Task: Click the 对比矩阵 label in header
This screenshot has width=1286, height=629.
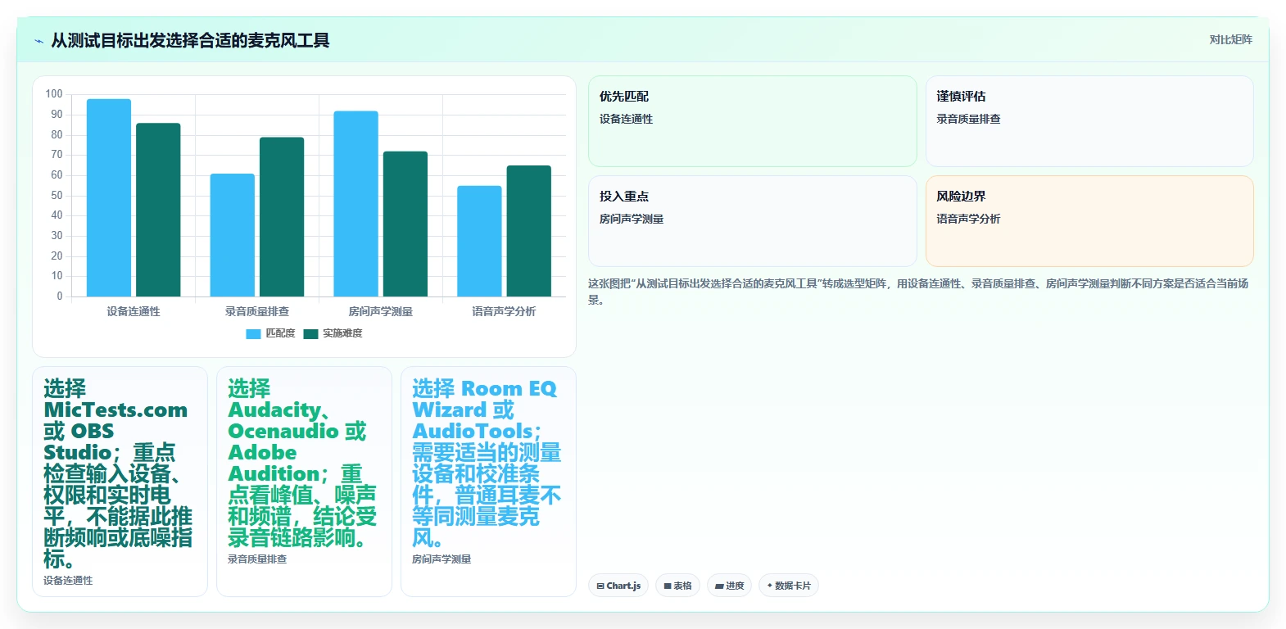Action: click(1230, 39)
